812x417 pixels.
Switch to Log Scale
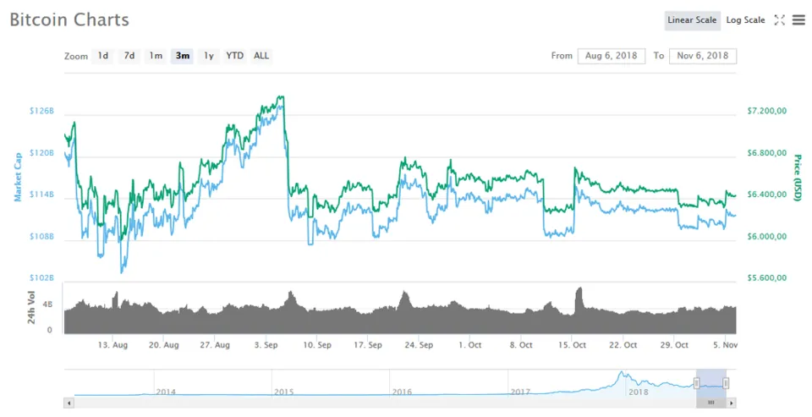745,20
